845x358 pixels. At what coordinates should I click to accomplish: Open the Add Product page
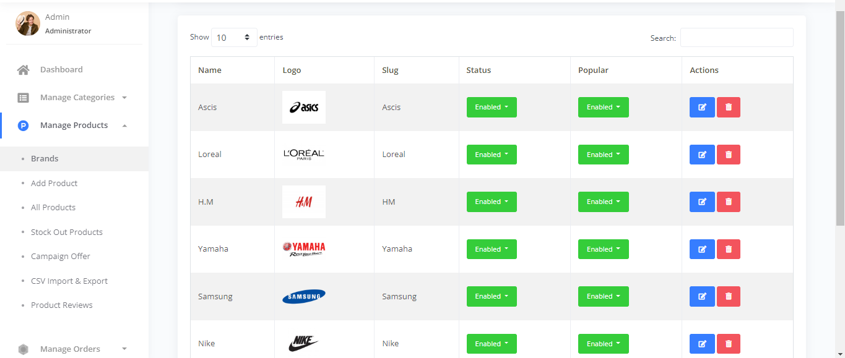click(x=54, y=184)
